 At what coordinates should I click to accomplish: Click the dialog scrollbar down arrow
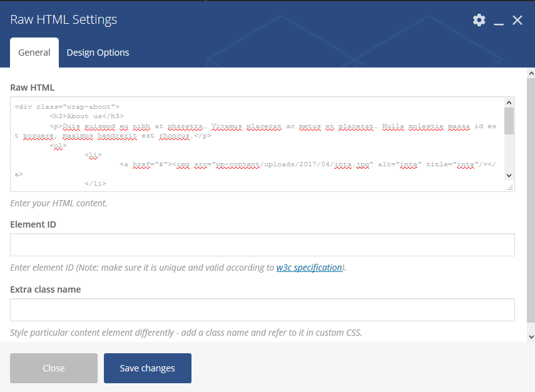[x=531, y=337]
